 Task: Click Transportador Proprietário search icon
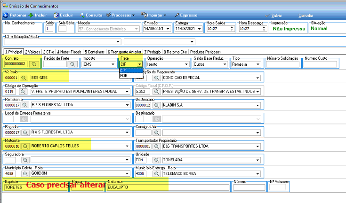point(156,146)
